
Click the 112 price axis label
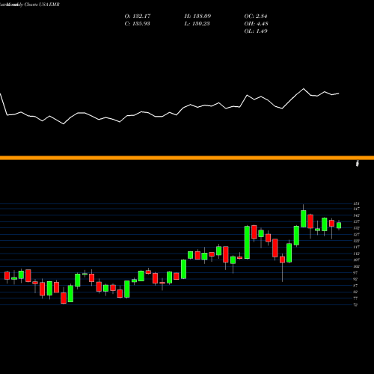356,254
